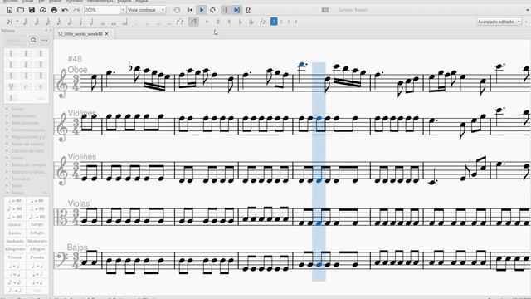Switch to voice 2

[x=281, y=22]
